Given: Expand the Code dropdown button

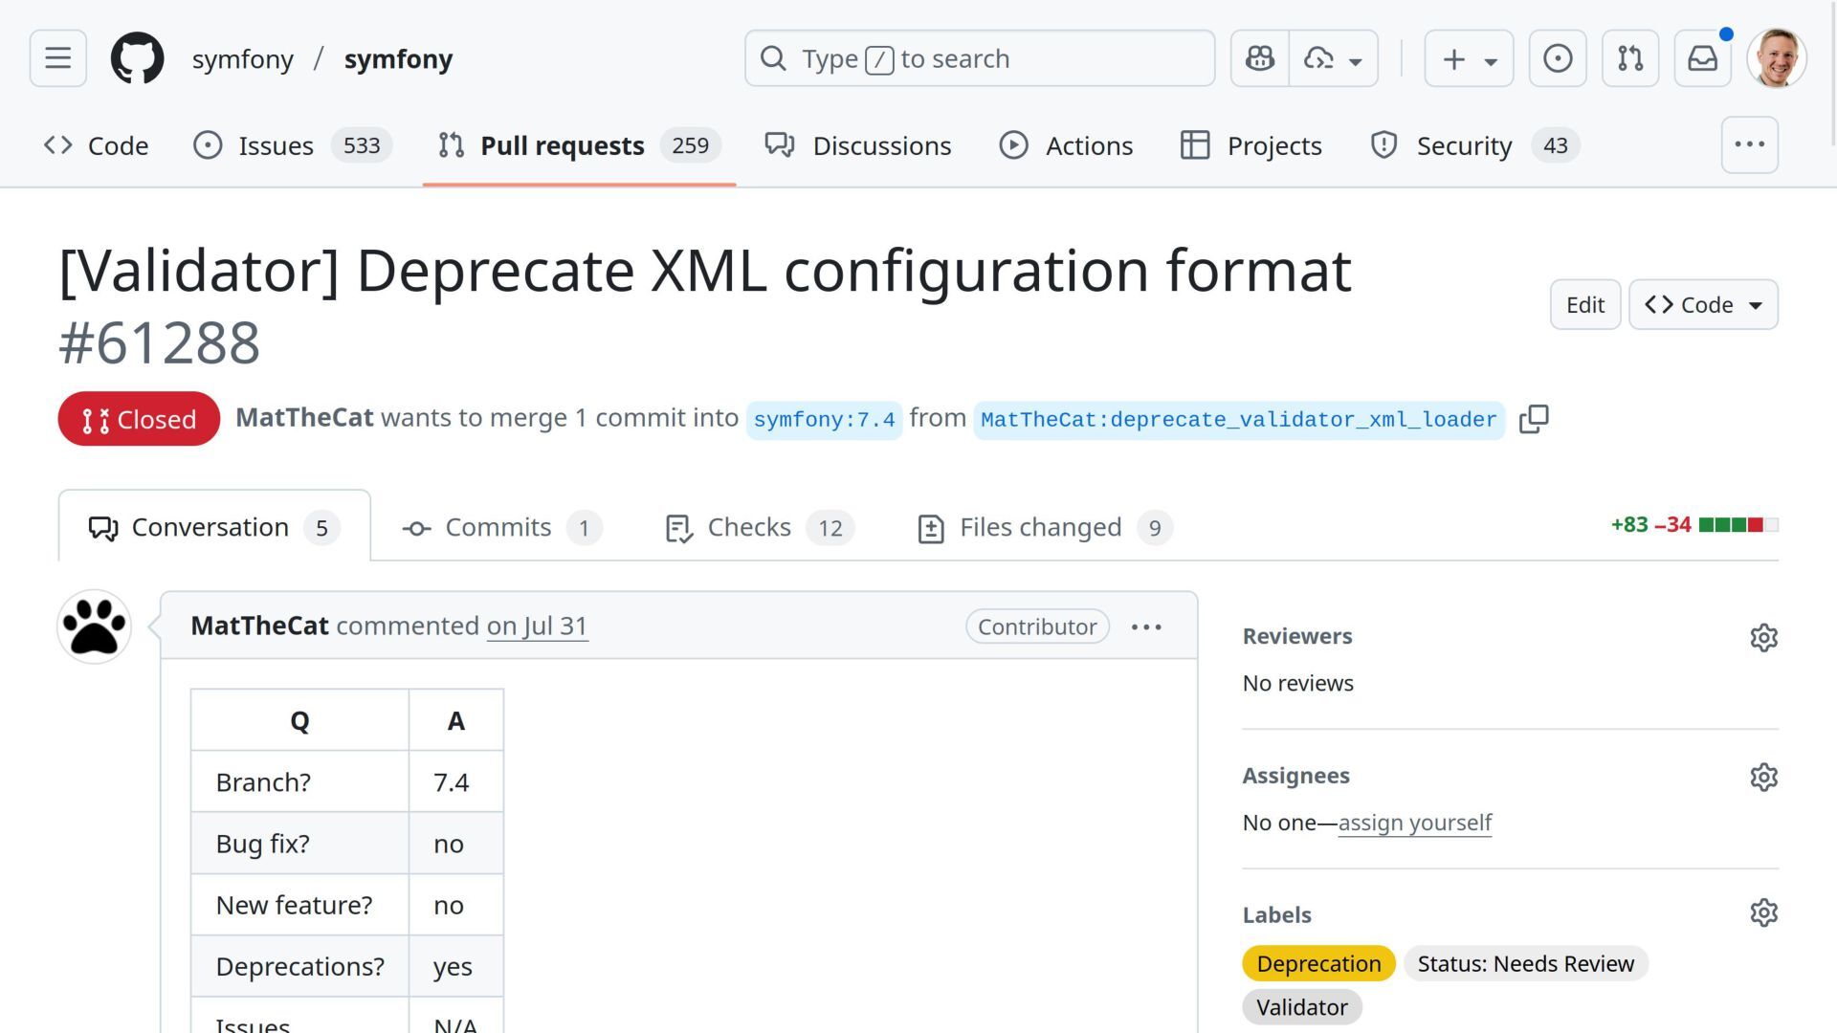Looking at the screenshot, I should point(1703,305).
